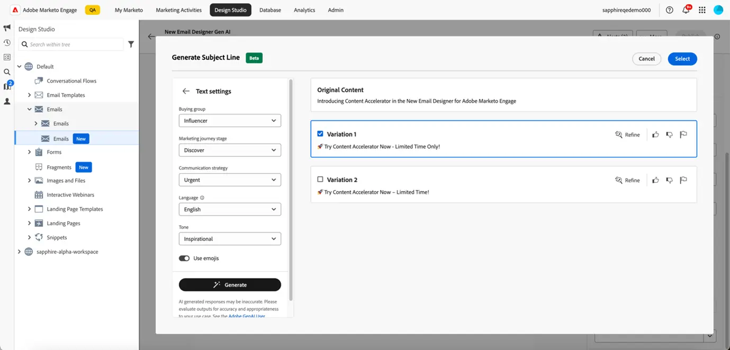Open the My Marketo tab
Image resolution: width=730 pixels, height=350 pixels.
pyautogui.click(x=129, y=10)
